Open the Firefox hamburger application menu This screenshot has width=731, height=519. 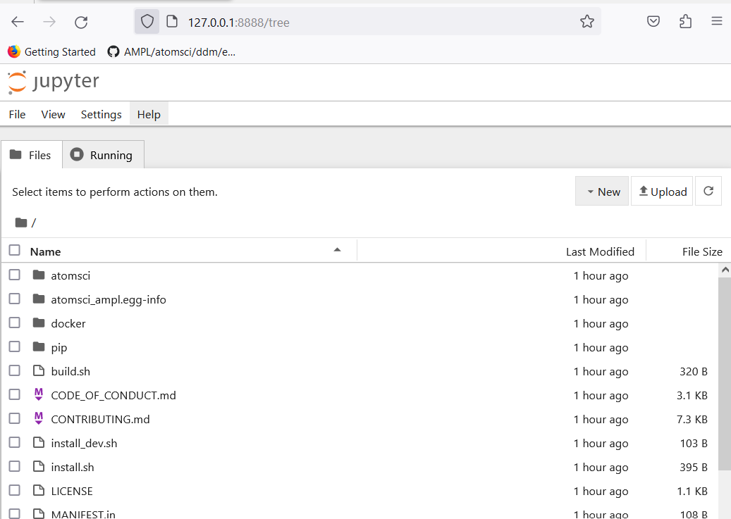[717, 21]
